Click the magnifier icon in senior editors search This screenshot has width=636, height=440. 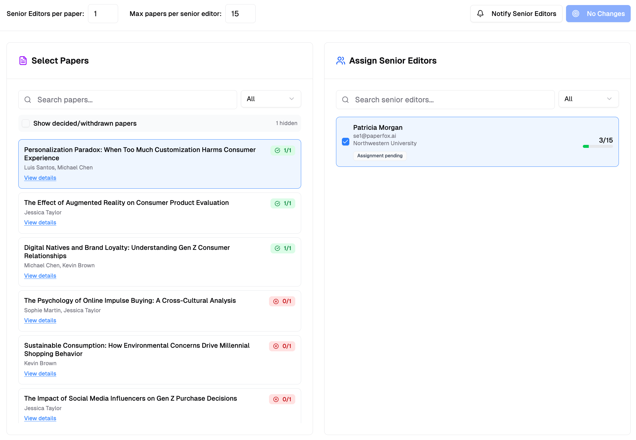345,100
